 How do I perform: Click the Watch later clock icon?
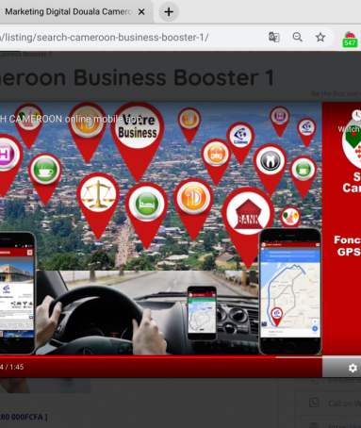point(356,115)
